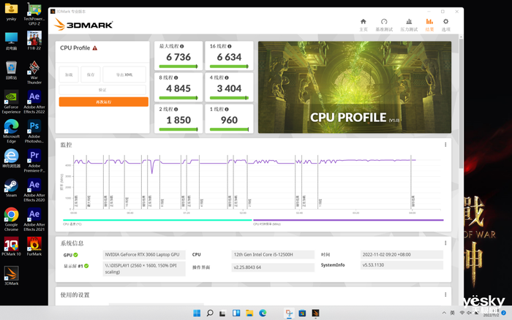Select the War Thunder desktop shortcut
The height and width of the screenshot is (320, 512).
(x=34, y=72)
